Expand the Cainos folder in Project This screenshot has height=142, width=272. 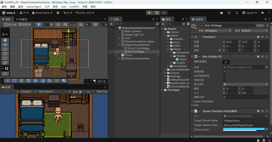pos(165,32)
